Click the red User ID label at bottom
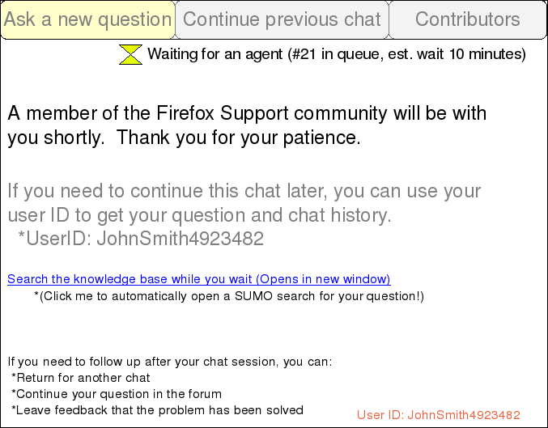Image resolution: width=548 pixels, height=428 pixels. point(438,415)
